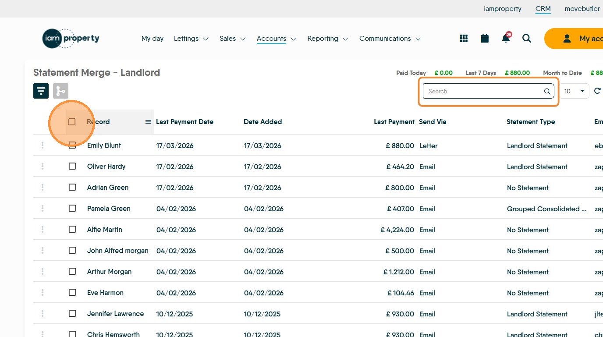Click the iam property logo
The width and height of the screenshot is (603, 337).
point(71,39)
